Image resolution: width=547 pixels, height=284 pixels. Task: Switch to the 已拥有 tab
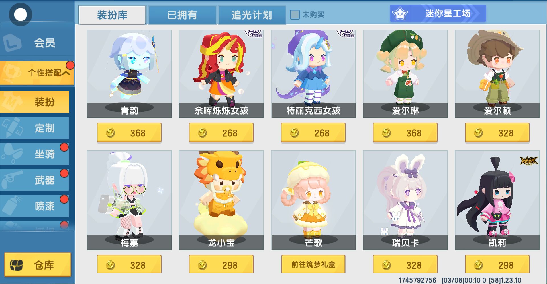point(182,15)
